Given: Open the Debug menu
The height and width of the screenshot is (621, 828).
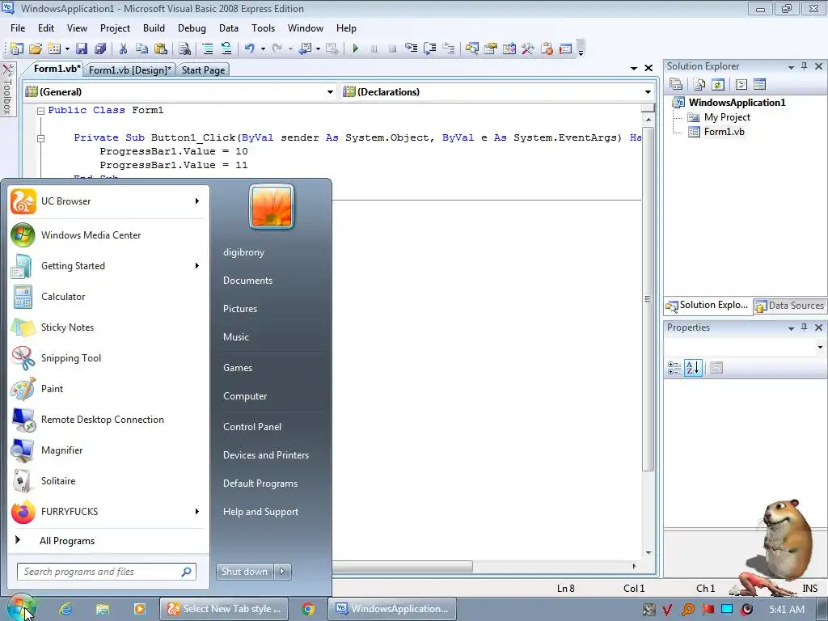Looking at the screenshot, I should [x=192, y=28].
